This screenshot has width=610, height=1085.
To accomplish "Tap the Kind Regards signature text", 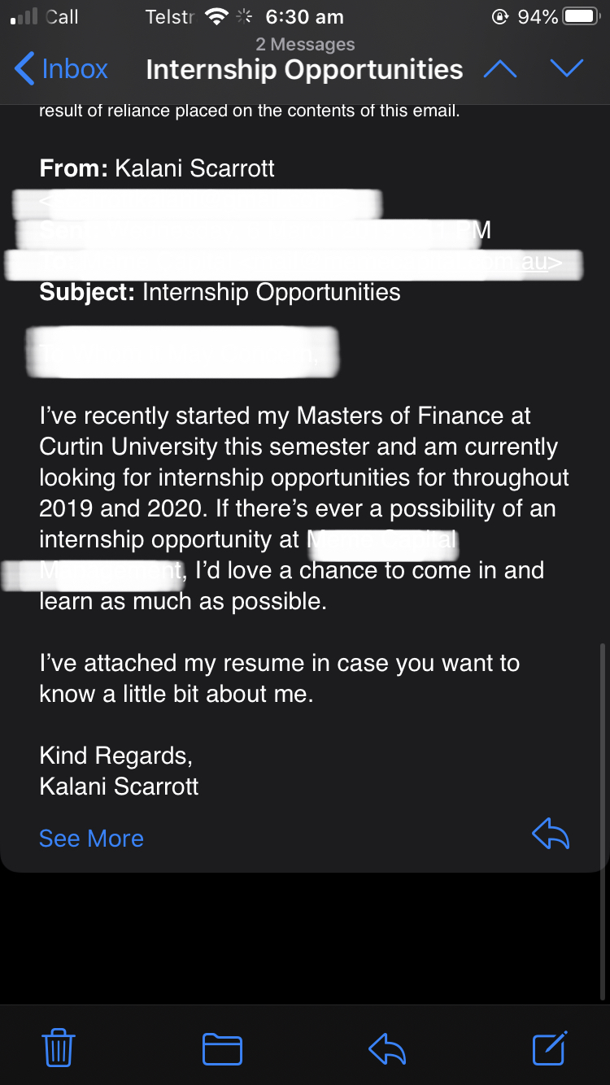I will [115, 756].
